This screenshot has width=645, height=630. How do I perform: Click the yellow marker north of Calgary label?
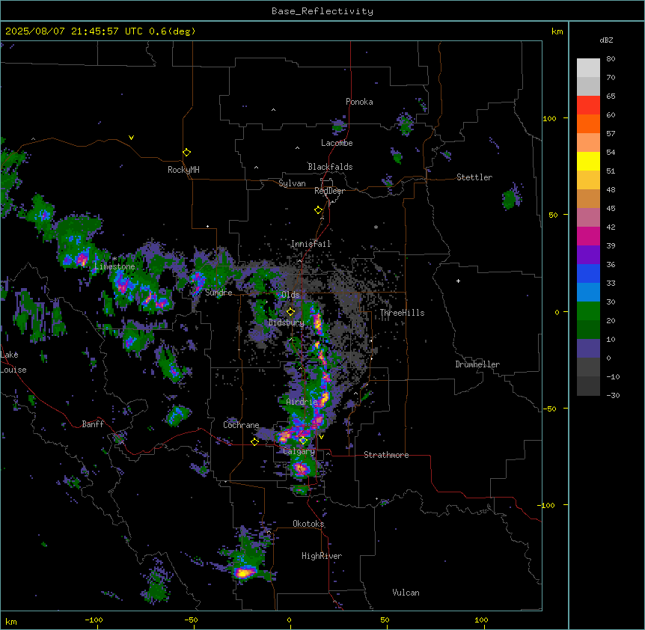click(303, 441)
